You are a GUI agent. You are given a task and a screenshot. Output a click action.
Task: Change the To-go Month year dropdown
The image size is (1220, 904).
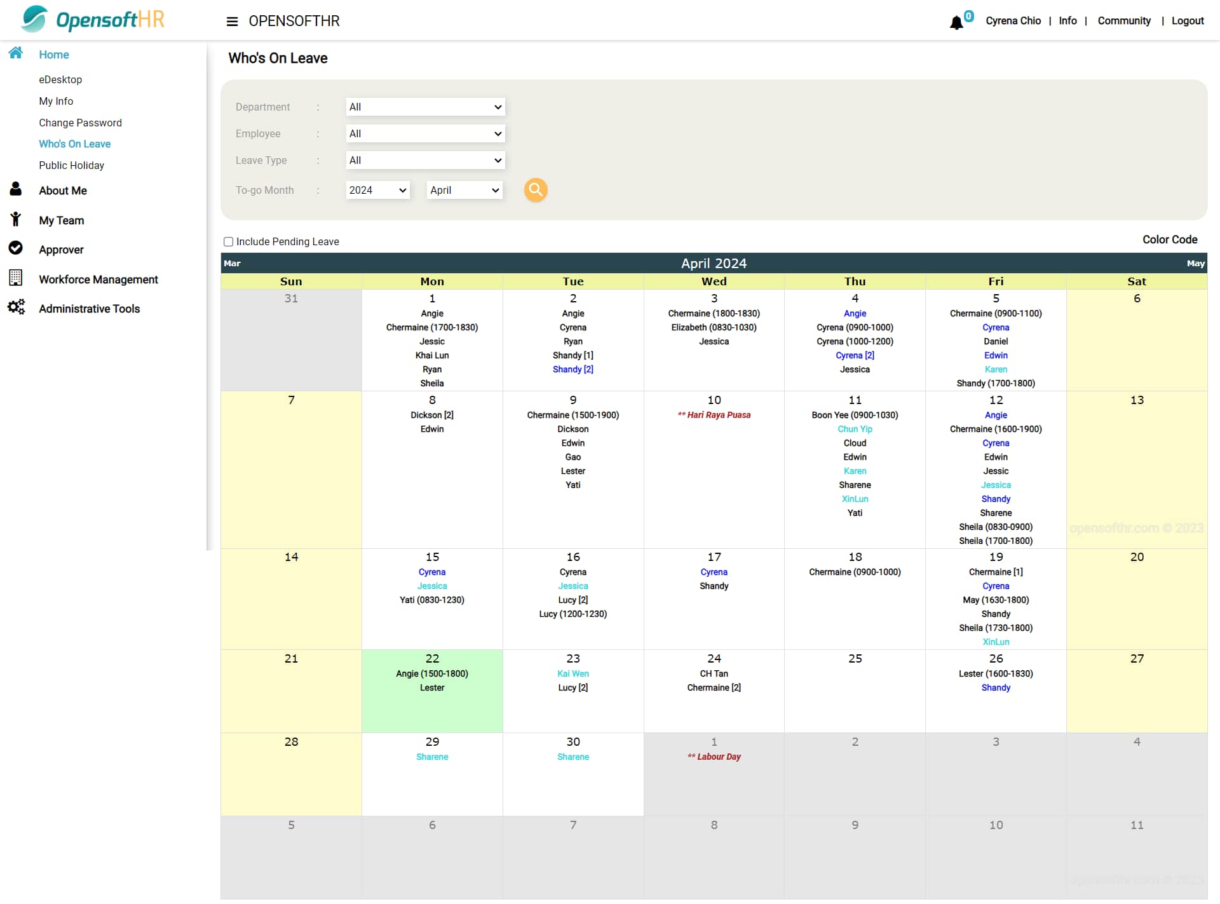pyautogui.click(x=377, y=190)
